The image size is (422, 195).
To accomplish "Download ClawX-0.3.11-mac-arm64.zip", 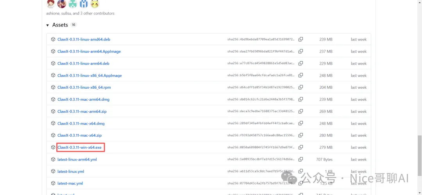I will coord(82,111).
